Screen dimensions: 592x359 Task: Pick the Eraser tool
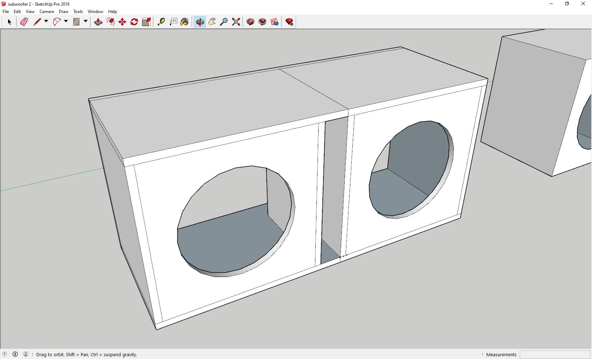click(x=24, y=22)
